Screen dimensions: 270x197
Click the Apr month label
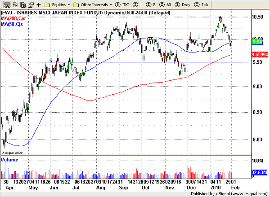point(9,188)
